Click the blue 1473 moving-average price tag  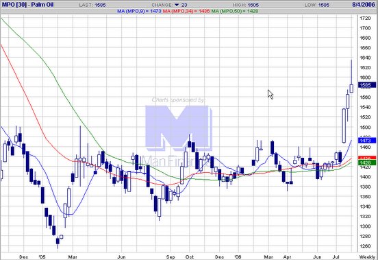click(366, 140)
